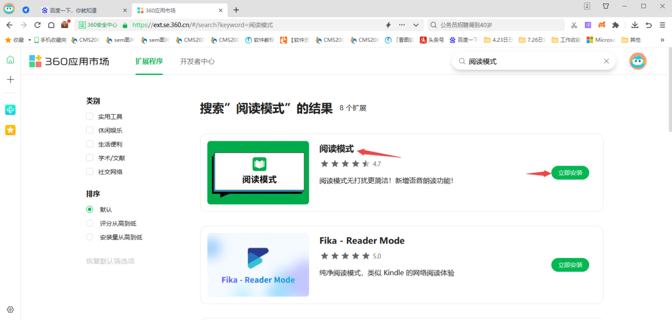Open the three-dots address bar menu

pyautogui.click(x=402, y=25)
